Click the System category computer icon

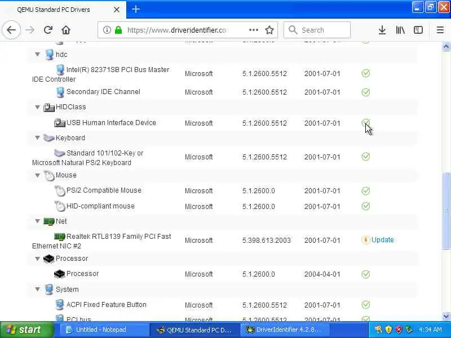click(x=49, y=290)
